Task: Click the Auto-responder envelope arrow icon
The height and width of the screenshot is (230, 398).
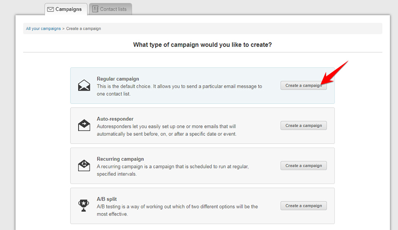Action: [84, 125]
